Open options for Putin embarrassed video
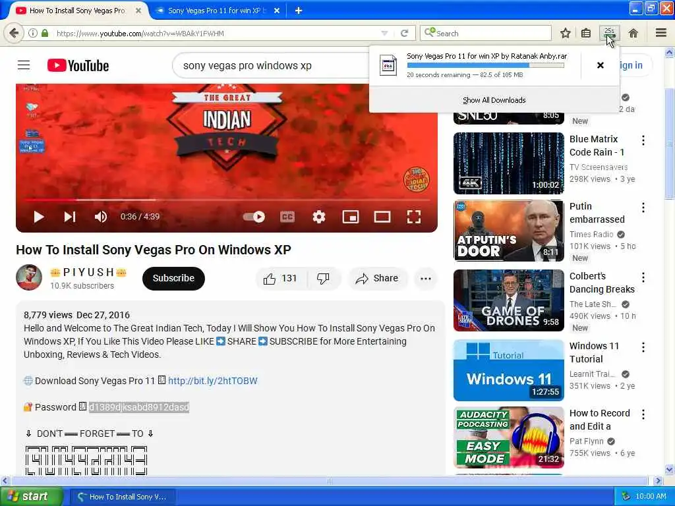Image resolution: width=675 pixels, height=506 pixels. (x=643, y=208)
